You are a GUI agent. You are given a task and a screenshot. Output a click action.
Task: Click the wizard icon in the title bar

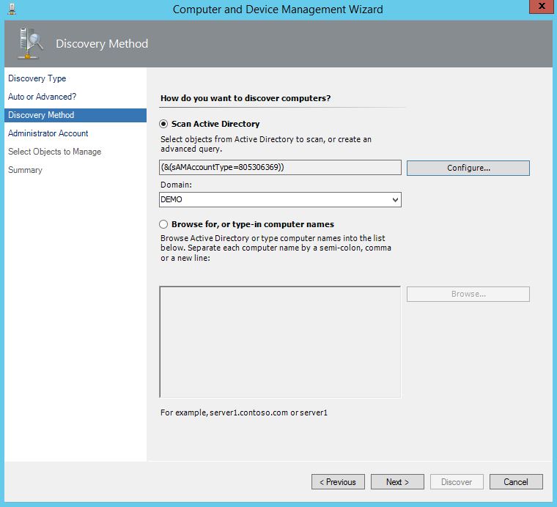(12, 9)
